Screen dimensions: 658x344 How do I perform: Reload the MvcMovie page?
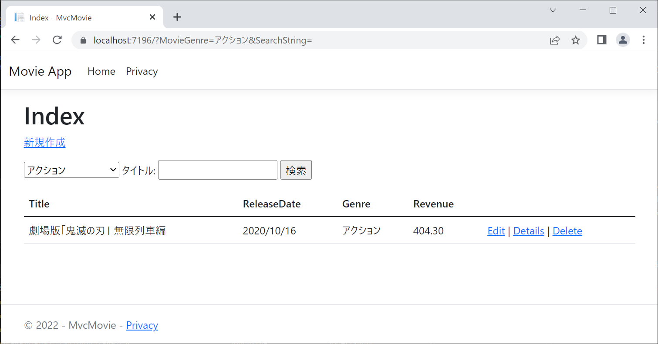pyautogui.click(x=57, y=40)
